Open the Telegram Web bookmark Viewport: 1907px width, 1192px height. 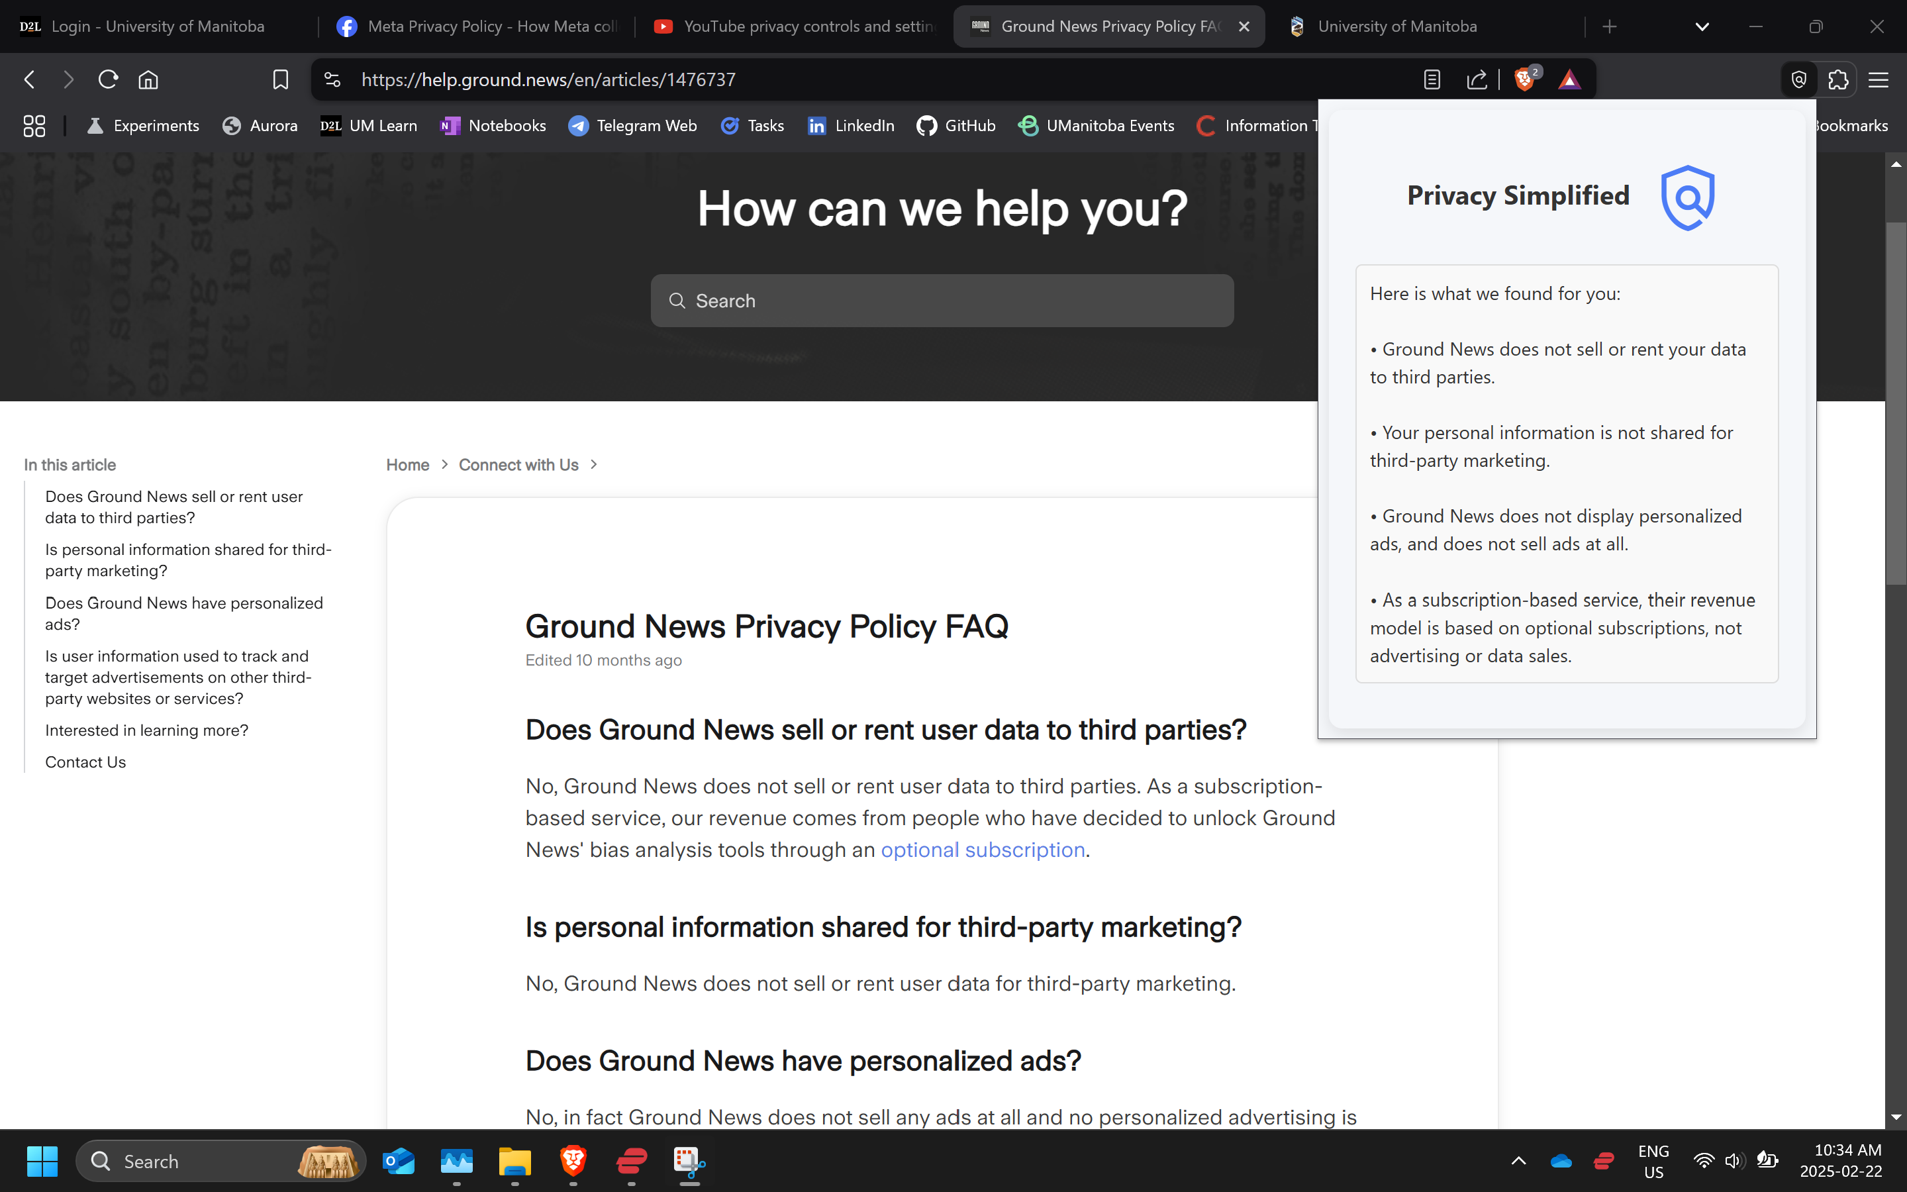tap(633, 125)
